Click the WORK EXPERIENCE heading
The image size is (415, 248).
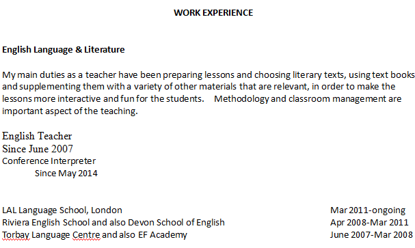[x=213, y=13]
